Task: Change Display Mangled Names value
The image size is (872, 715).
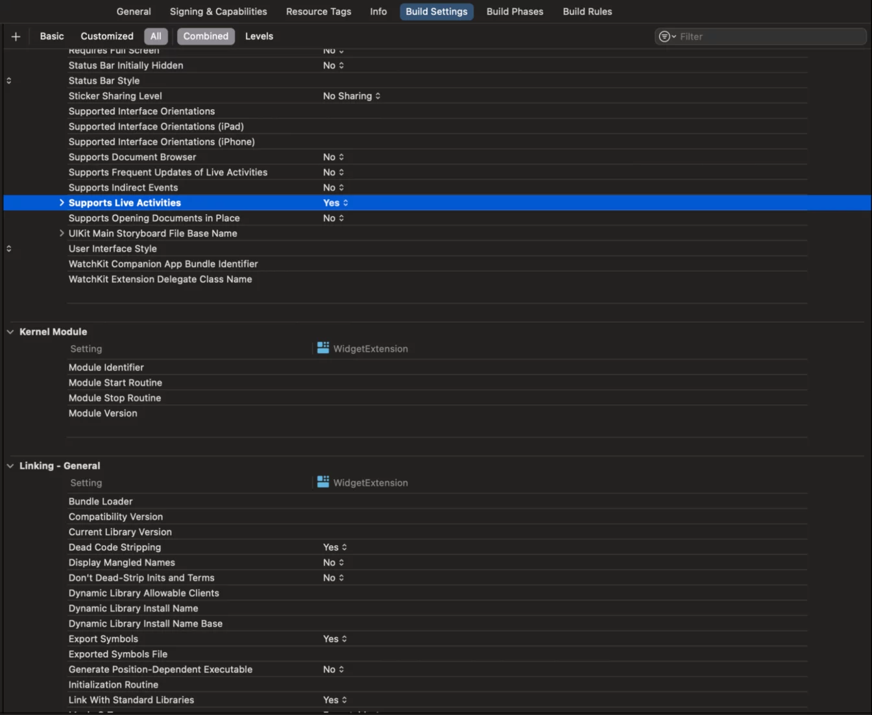Action: click(333, 563)
